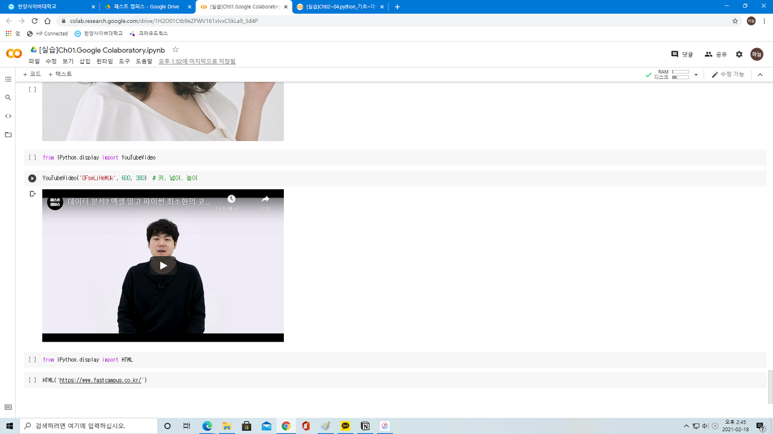The image size is (773, 434).
Task: Click the 공유 share button
Action: pos(716,54)
